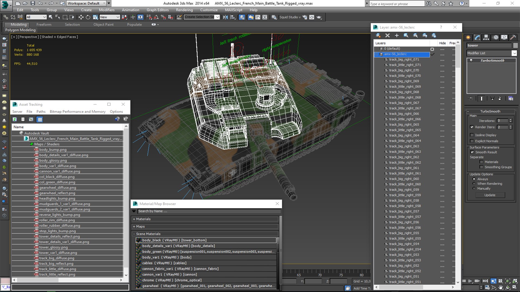The height and width of the screenshot is (292, 520).
Task: Click Configure Modifier Sets icon
Action: tap(511, 98)
